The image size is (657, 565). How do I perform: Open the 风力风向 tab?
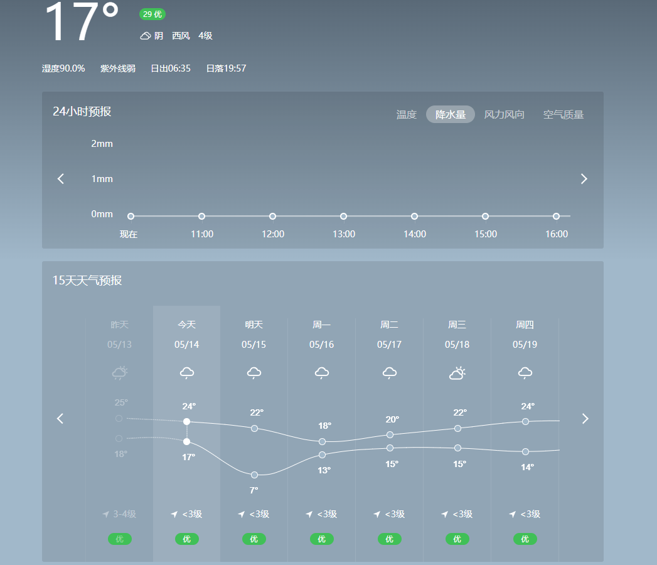[504, 114]
